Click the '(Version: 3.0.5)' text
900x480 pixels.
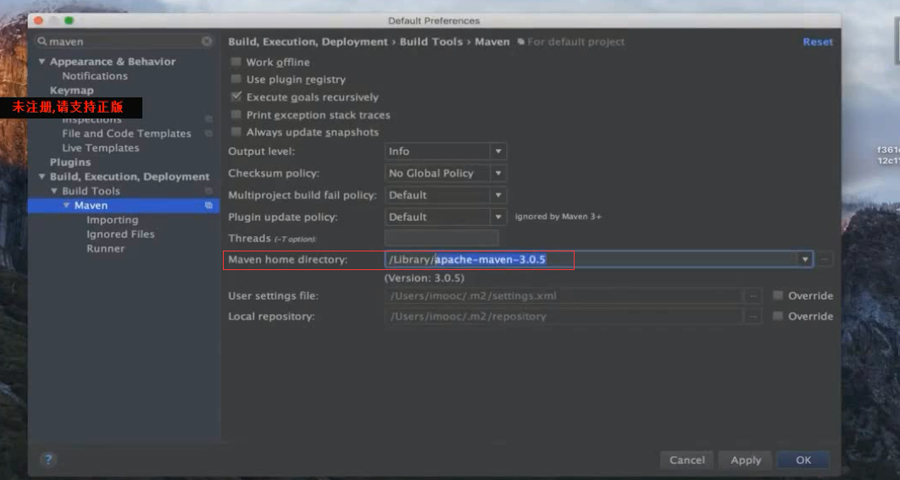pyautogui.click(x=425, y=279)
